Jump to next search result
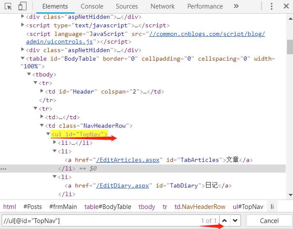The width and height of the screenshot is (293, 229). point(235,220)
